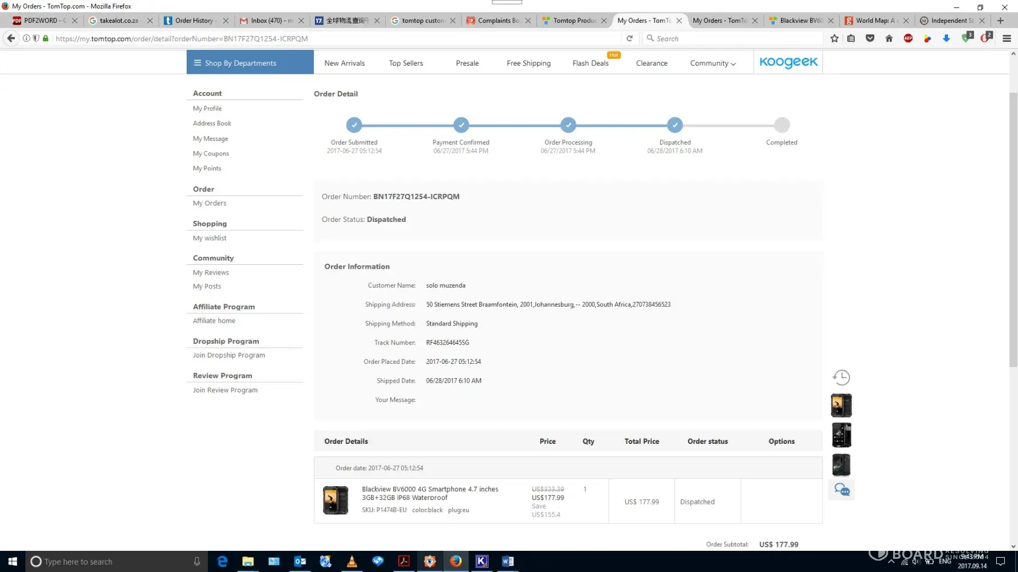This screenshot has height=572, width=1018.
Task: Click the Downloads arrow toolbar icon
Action: pos(946,38)
